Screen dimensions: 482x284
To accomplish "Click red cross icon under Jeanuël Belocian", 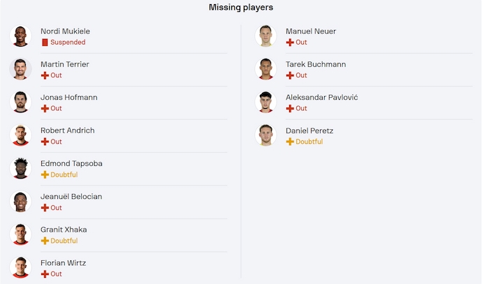I will [x=45, y=208].
